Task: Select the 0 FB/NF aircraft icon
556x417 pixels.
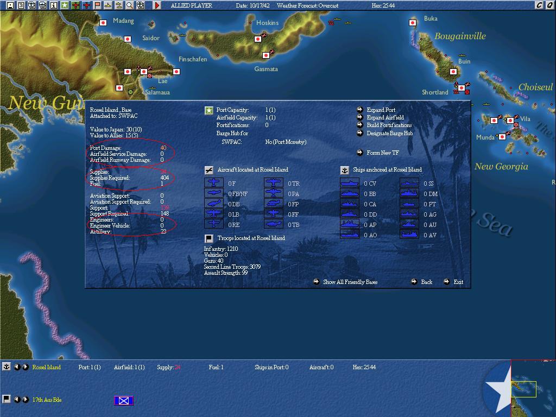Action: click(x=214, y=193)
